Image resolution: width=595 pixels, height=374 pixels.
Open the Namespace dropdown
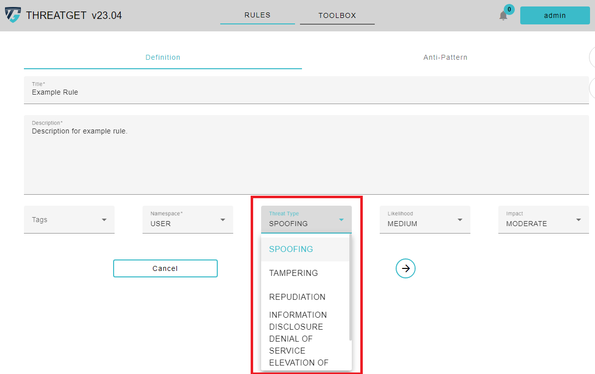(188, 220)
